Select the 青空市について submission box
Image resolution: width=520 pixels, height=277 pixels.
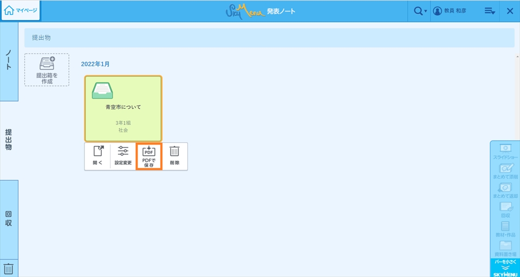[x=123, y=108]
